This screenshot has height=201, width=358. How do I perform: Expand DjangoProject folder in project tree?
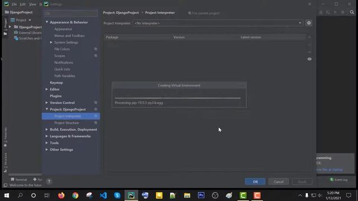10,27
